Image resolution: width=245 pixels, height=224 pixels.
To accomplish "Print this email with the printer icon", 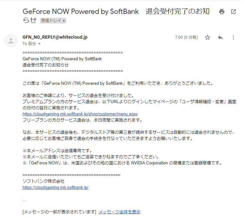I will [221, 12].
